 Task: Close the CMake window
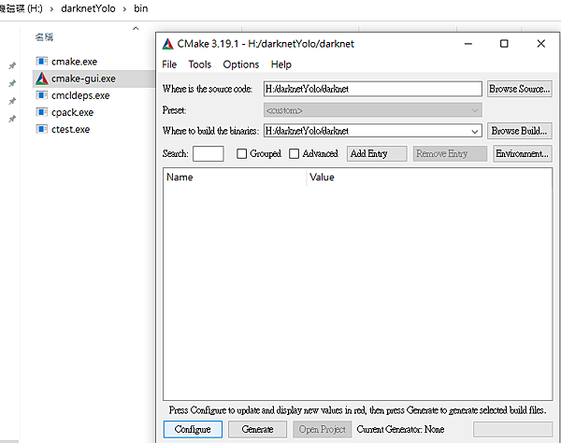pos(541,44)
